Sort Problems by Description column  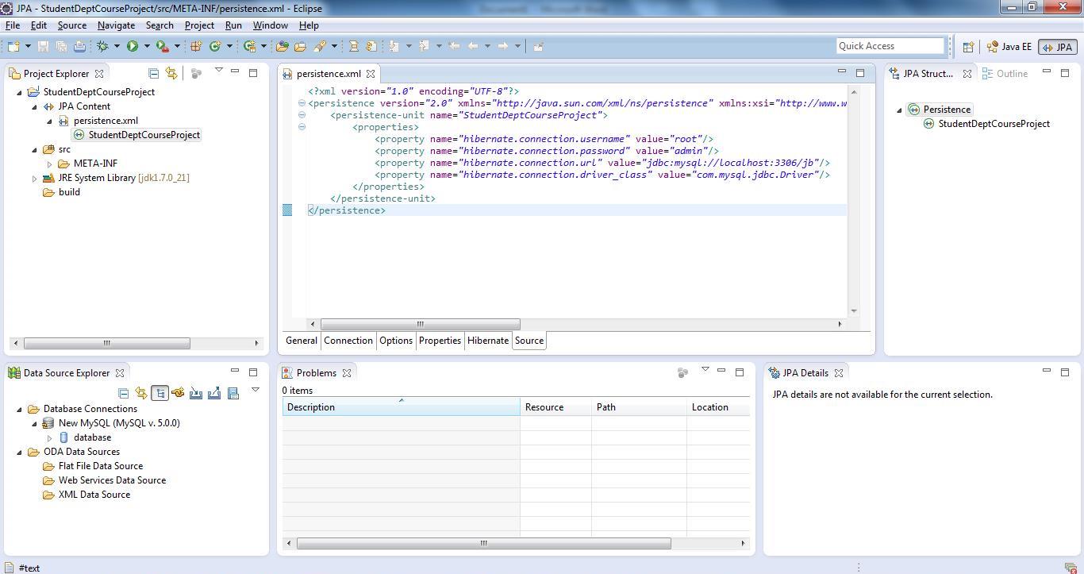(402, 407)
